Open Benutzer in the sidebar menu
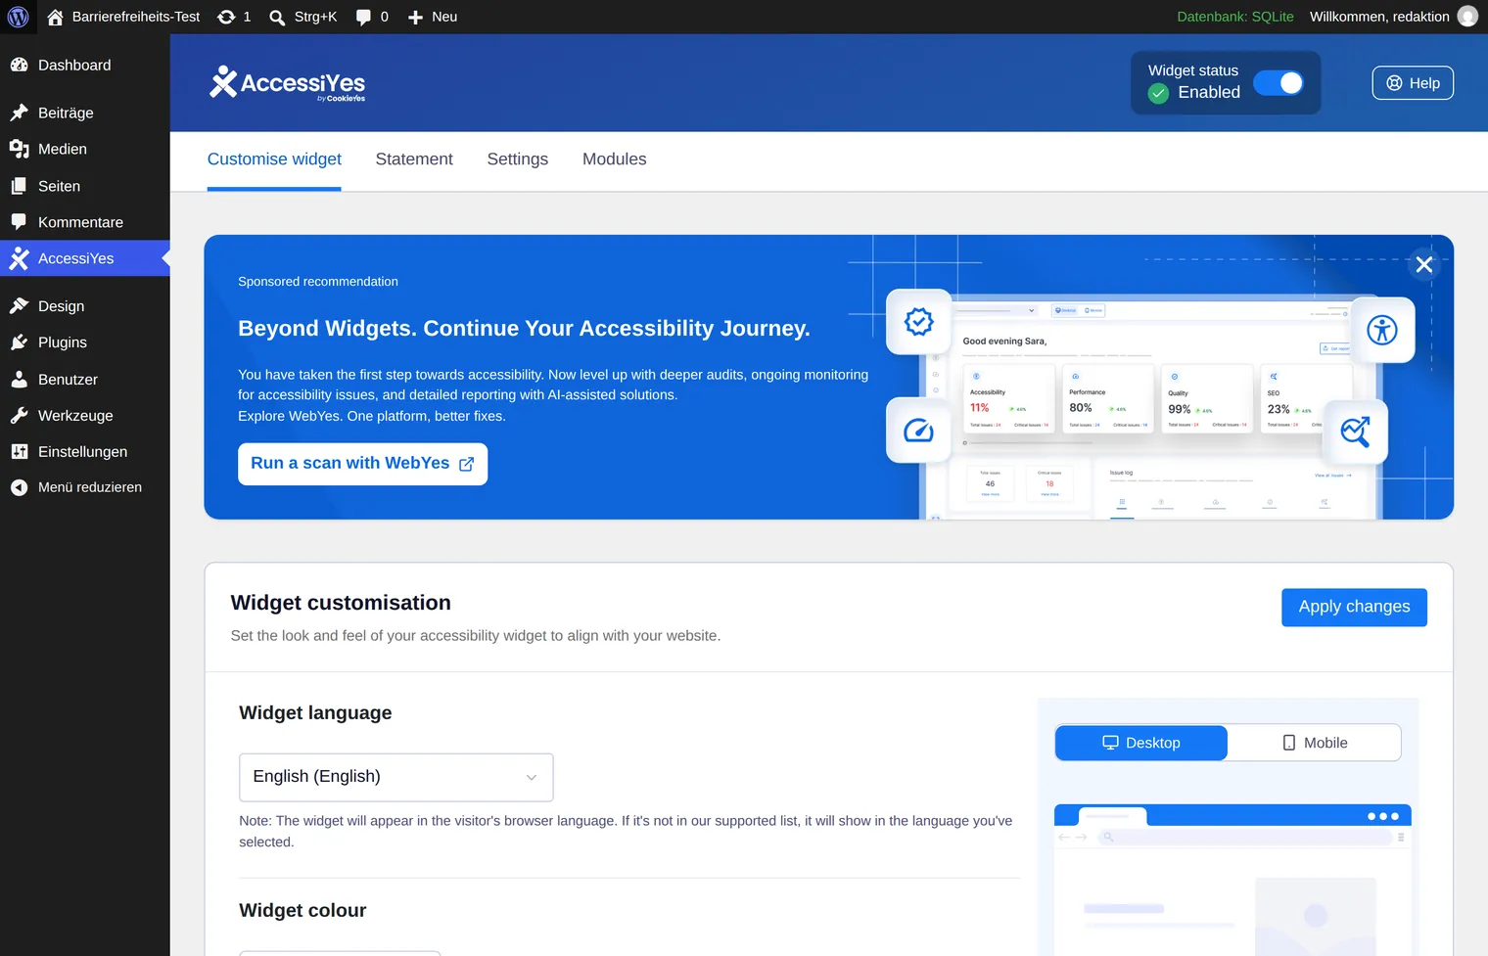1488x956 pixels. (85, 380)
